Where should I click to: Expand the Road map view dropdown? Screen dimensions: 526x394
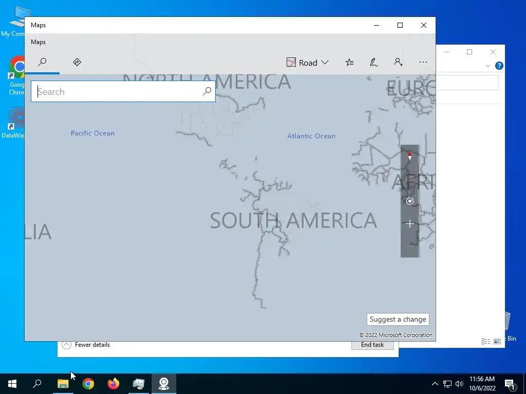pos(308,63)
